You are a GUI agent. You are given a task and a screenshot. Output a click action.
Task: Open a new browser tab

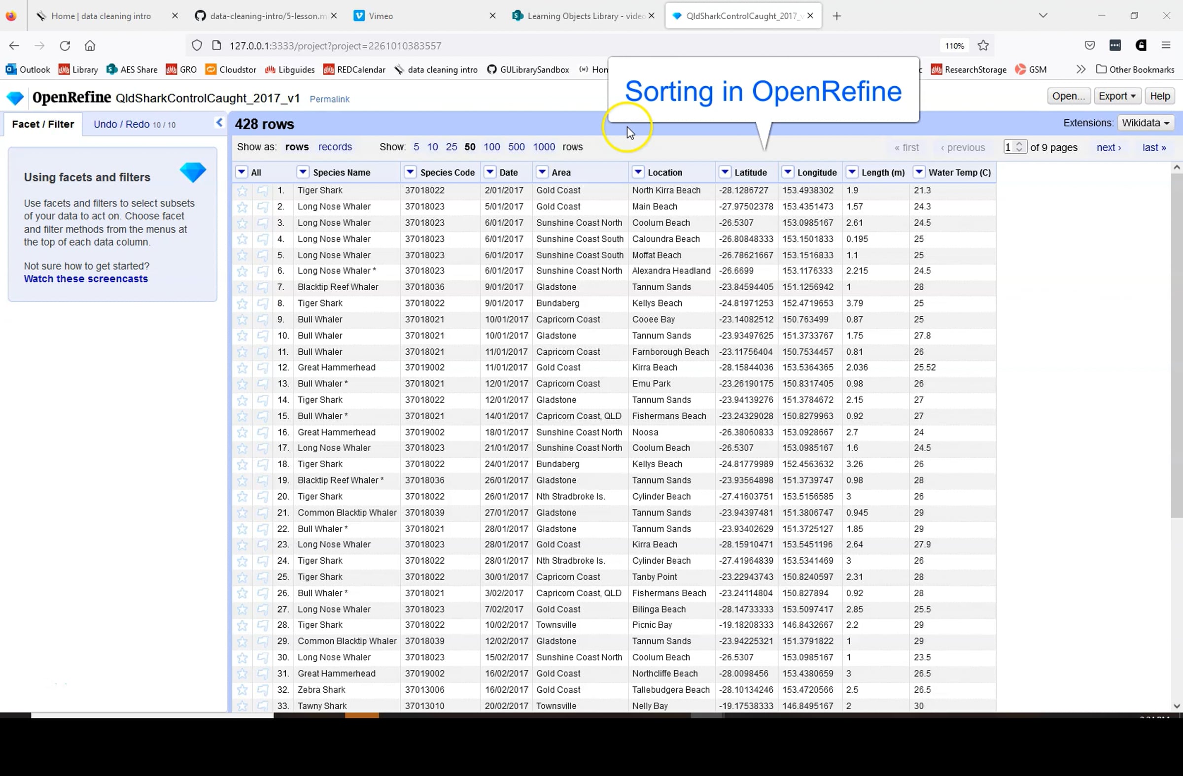(x=836, y=16)
